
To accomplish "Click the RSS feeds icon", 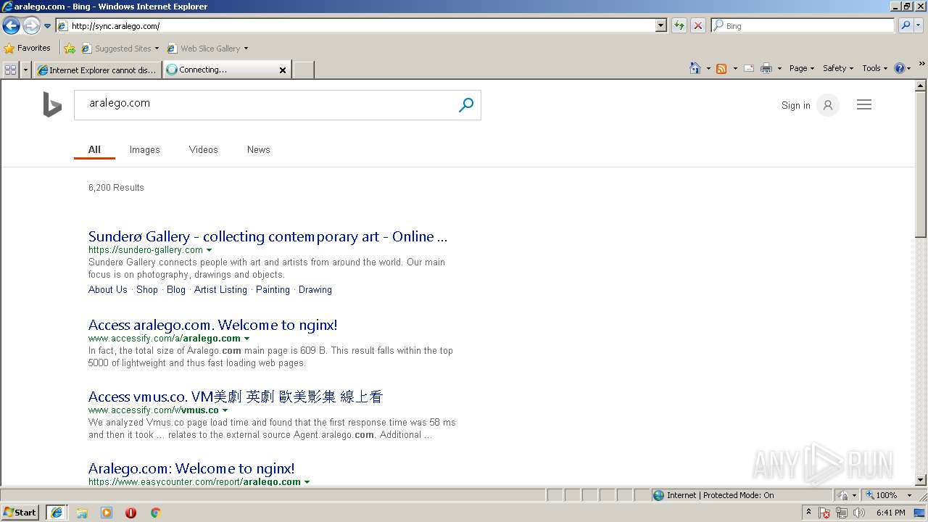I will click(x=721, y=68).
